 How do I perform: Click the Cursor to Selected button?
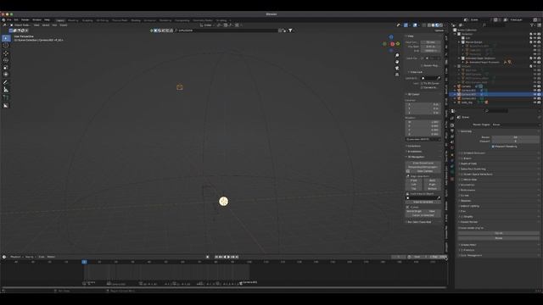[423, 215]
